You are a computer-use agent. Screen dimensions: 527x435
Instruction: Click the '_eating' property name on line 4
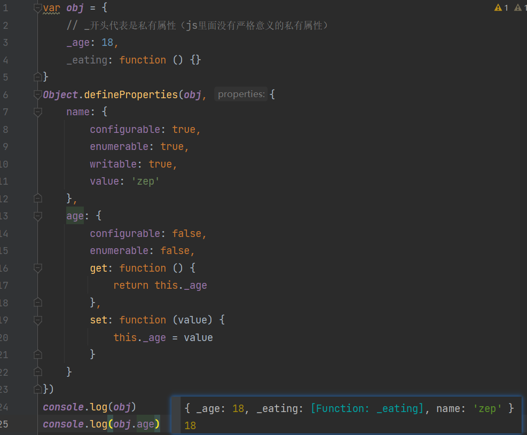click(x=86, y=60)
